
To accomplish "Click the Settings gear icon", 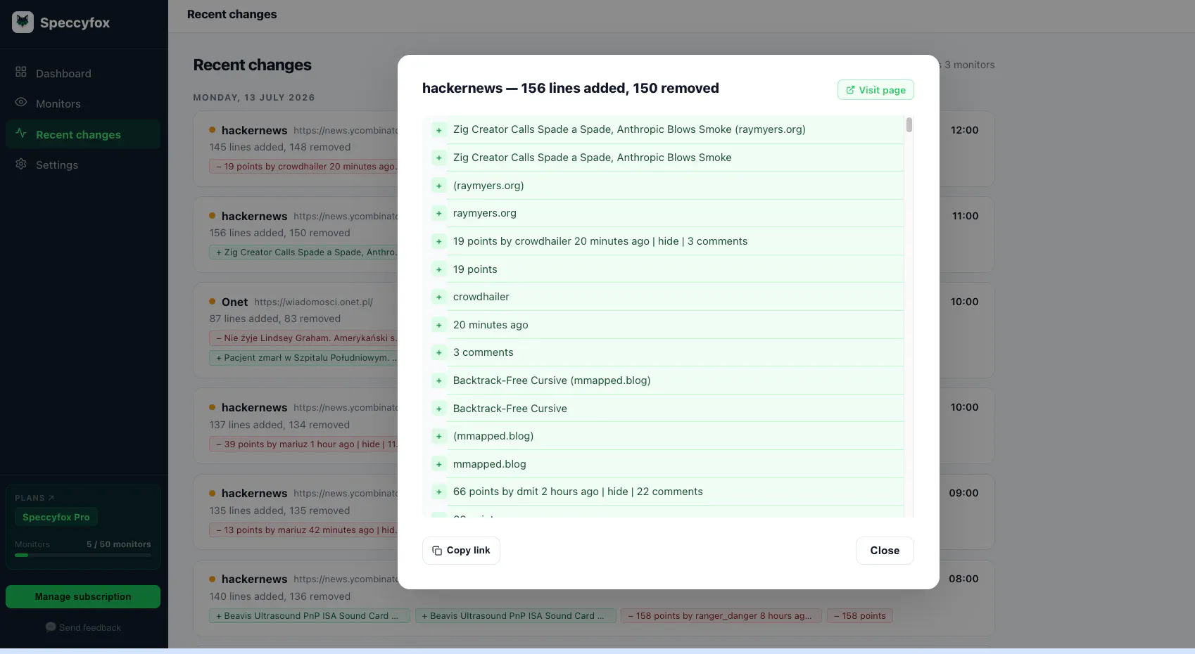I will coord(21,164).
